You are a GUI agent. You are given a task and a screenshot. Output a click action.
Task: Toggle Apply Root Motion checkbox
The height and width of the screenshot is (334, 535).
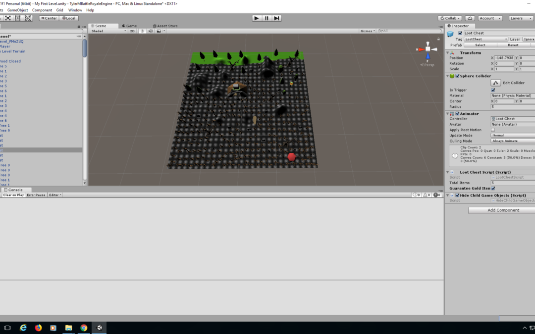pyautogui.click(x=493, y=130)
